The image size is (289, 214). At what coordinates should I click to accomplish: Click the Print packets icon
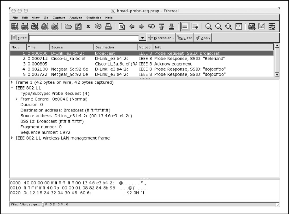[108, 27]
